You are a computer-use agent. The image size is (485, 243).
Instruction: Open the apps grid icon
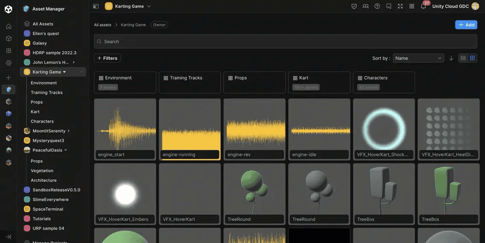click(x=412, y=6)
